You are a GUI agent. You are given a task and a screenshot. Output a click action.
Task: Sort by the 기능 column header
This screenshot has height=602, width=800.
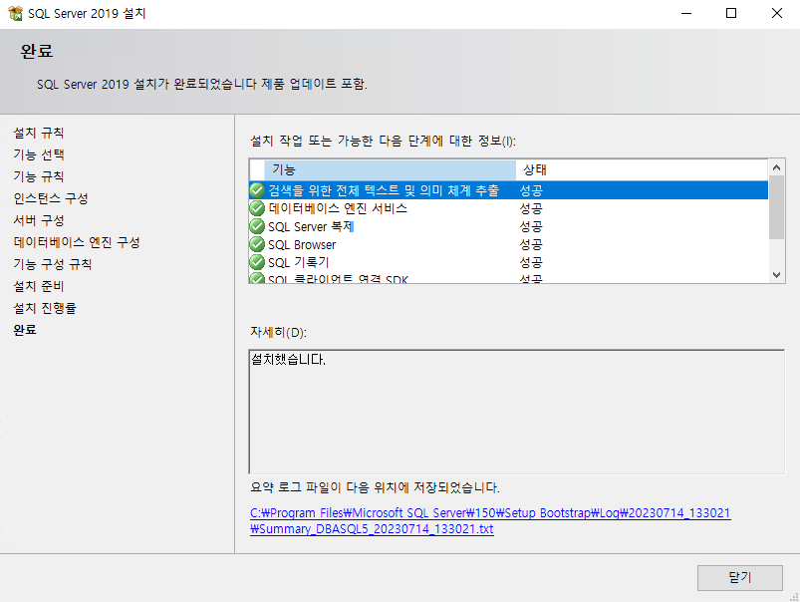coord(390,169)
